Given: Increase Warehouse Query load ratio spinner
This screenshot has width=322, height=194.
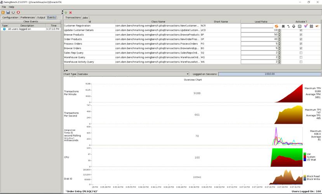Looking at the screenshot, I should coord(279,56).
